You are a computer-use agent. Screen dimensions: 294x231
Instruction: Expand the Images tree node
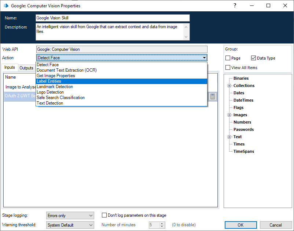[x=229, y=115]
